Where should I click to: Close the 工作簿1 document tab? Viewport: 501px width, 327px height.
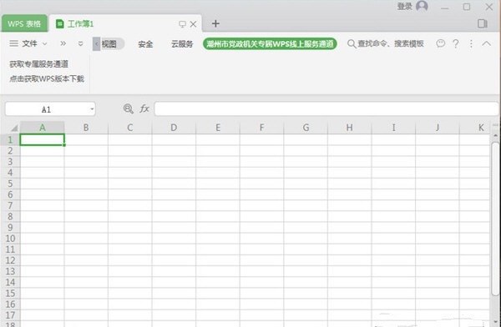(x=194, y=24)
